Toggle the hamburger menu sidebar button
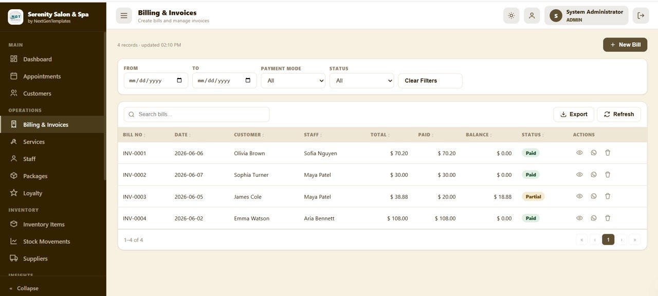This screenshot has height=296, width=658. 124,16
